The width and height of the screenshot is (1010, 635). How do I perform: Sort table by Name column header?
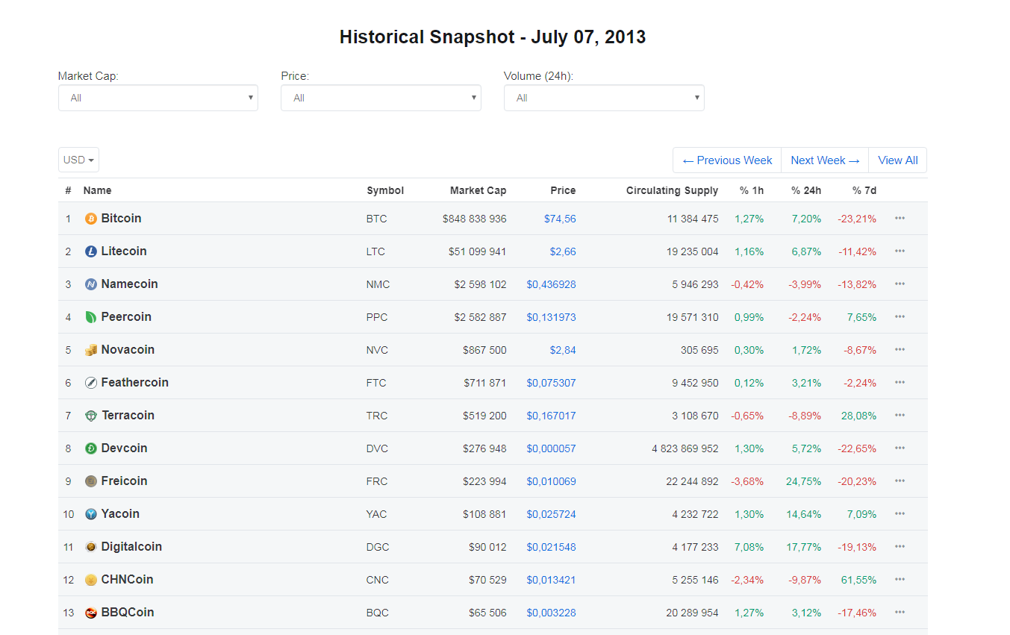coord(97,190)
